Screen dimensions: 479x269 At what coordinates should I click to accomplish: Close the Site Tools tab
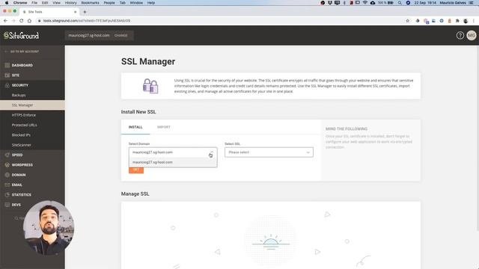[75, 12]
